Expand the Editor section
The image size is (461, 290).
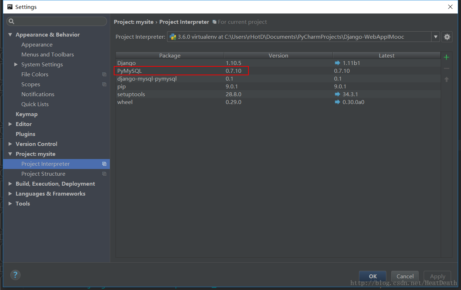tap(10, 124)
